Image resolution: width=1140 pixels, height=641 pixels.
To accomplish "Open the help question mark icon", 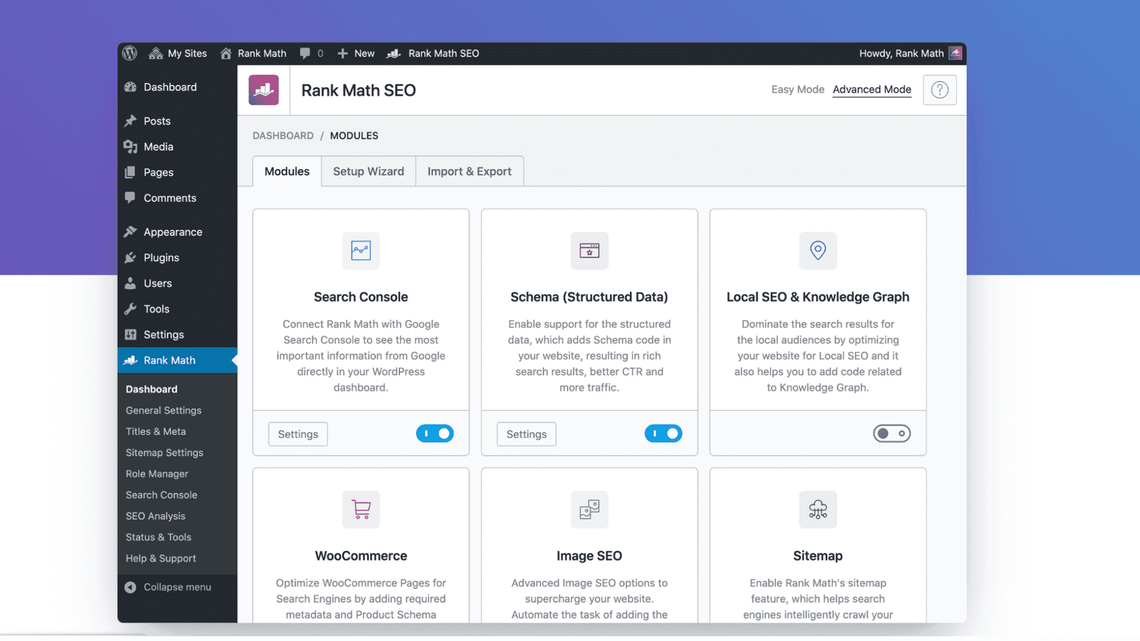I will point(939,90).
